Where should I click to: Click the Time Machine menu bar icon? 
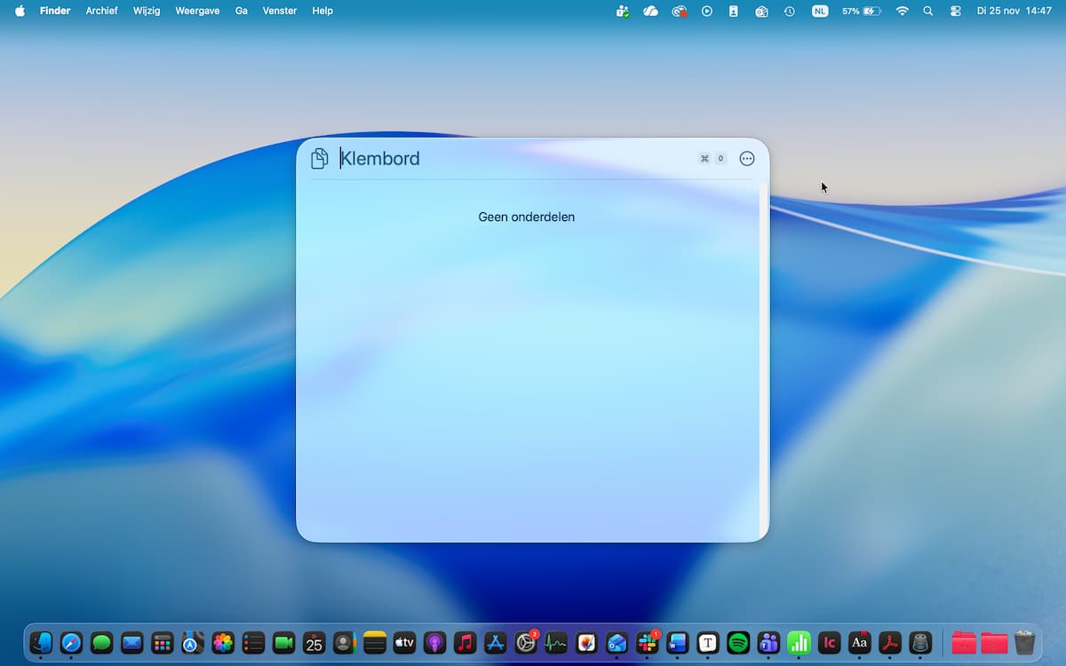coord(789,11)
